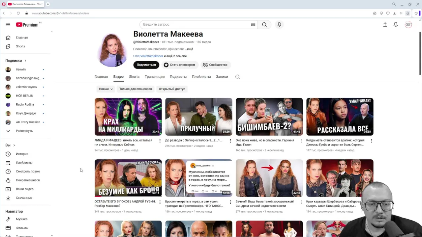Reload the page in browser toolbar
The height and width of the screenshot is (237, 422).
(18, 13)
